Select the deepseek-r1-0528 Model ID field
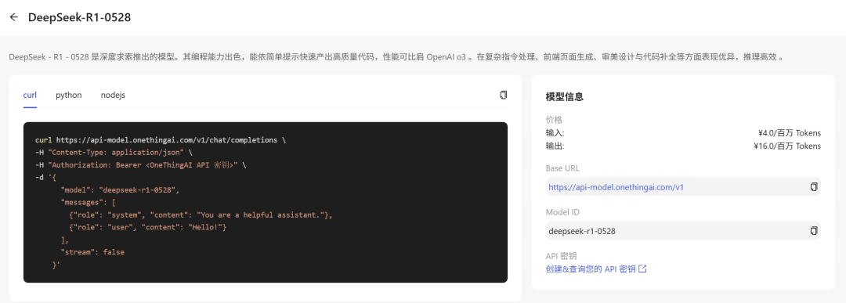This screenshot has width=846, height=303. tap(683, 231)
